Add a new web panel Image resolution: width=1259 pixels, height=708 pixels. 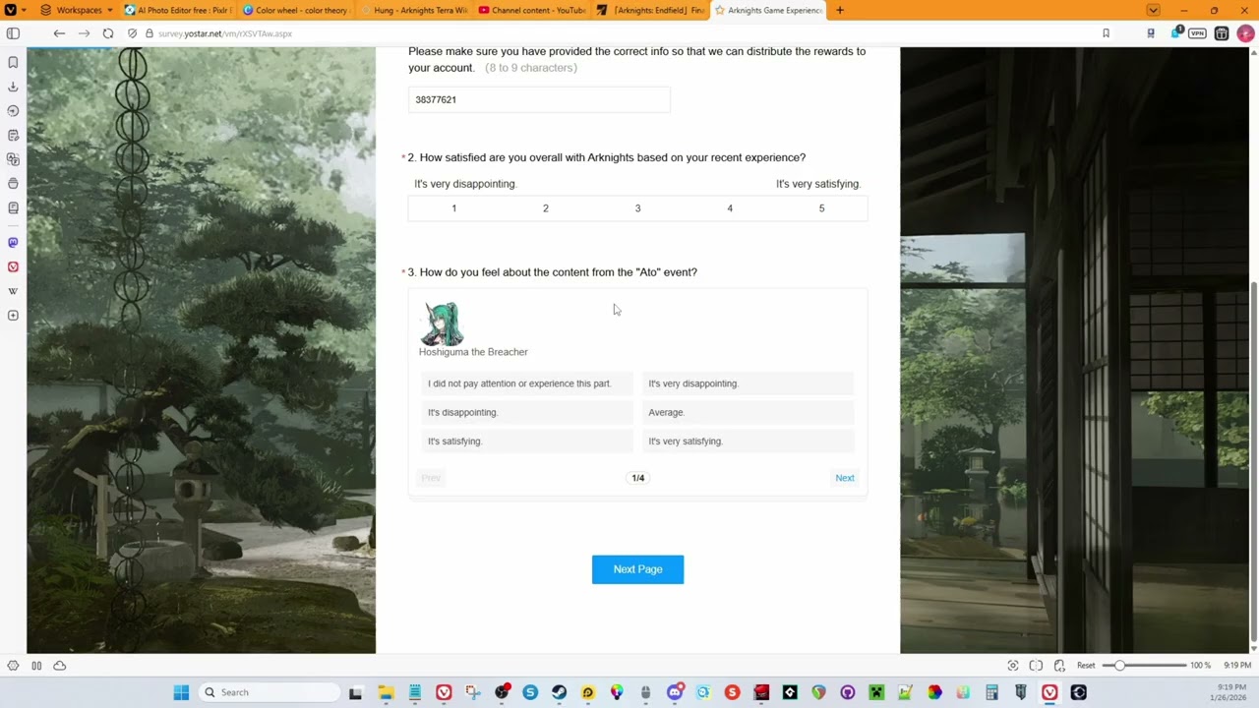(x=13, y=316)
